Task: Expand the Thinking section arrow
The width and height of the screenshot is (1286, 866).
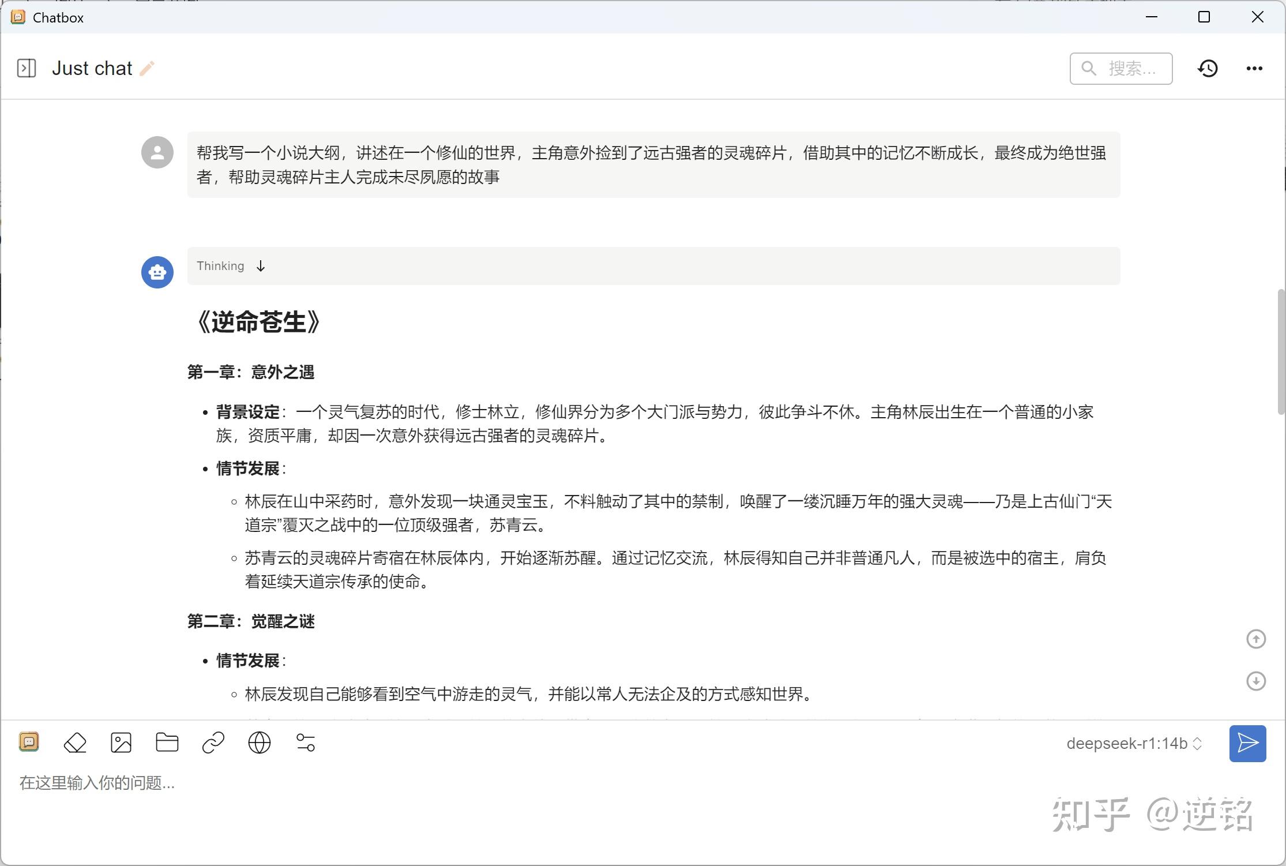Action: click(x=261, y=266)
